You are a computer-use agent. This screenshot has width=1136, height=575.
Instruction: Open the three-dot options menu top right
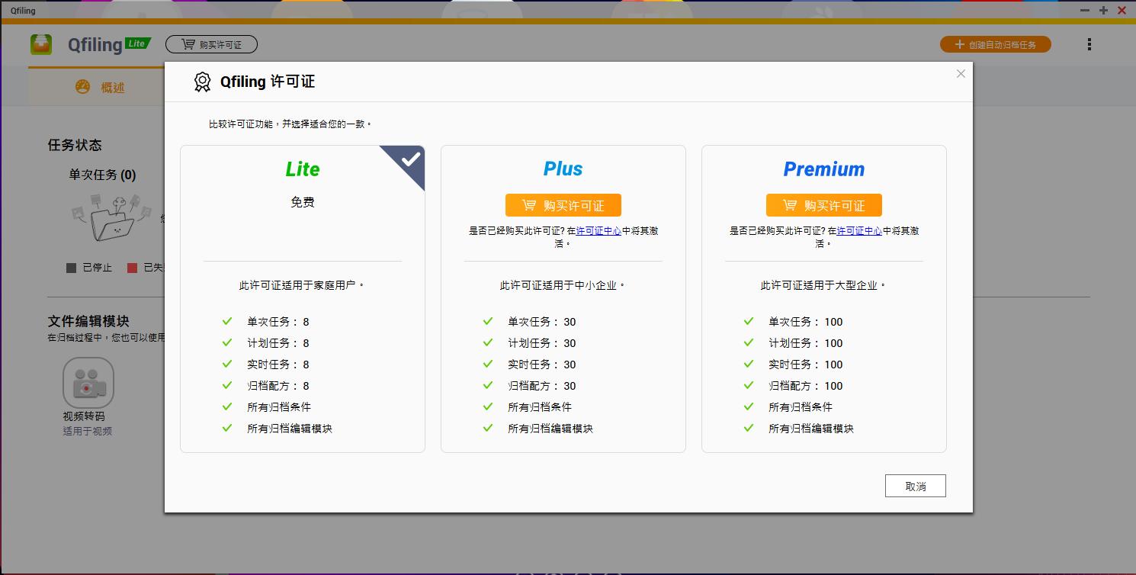tap(1089, 44)
